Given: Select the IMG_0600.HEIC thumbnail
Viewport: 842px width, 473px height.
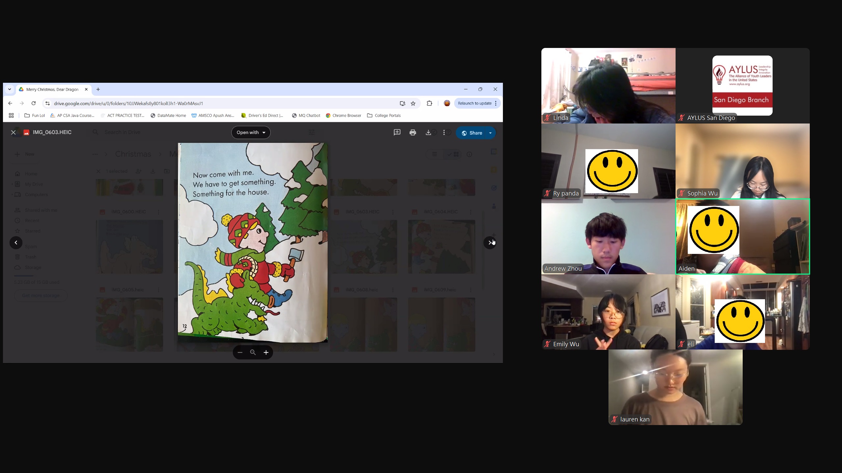Looking at the screenshot, I should point(129,247).
